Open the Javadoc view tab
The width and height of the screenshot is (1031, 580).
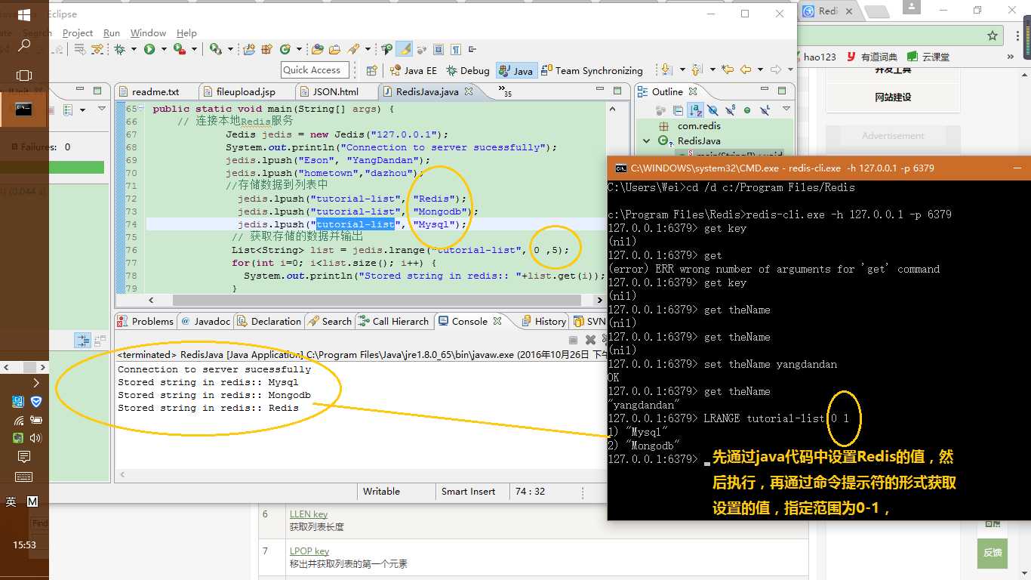(205, 321)
